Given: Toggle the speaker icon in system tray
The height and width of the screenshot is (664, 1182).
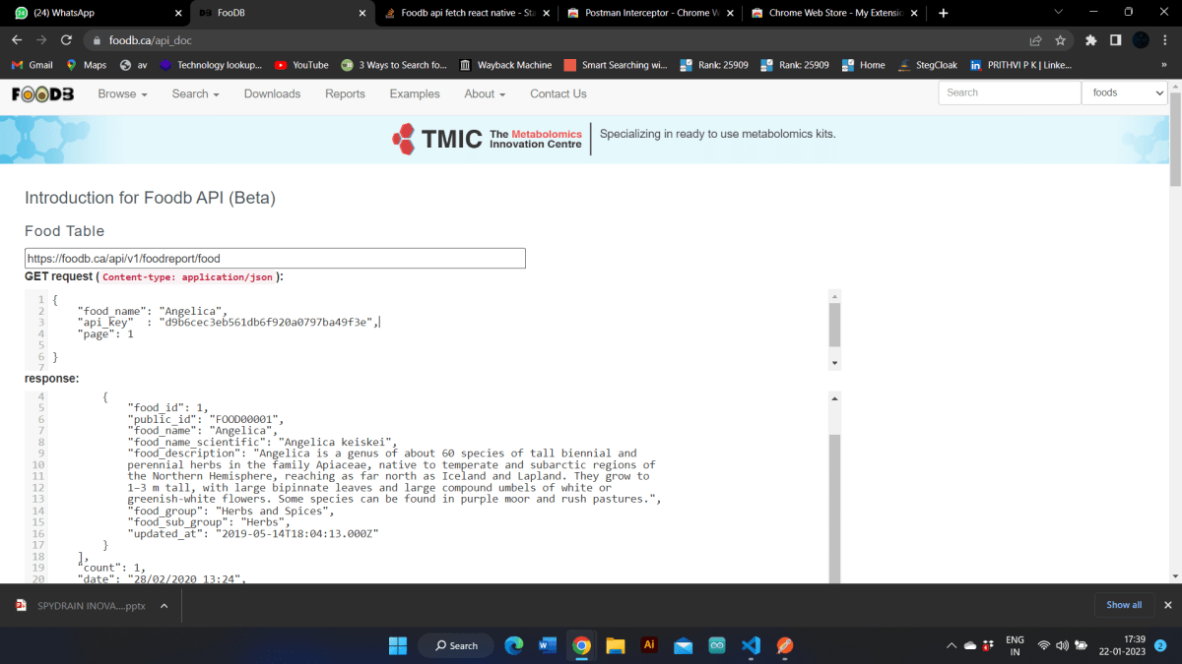Looking at the screenshot, I should click(1062, 645).
